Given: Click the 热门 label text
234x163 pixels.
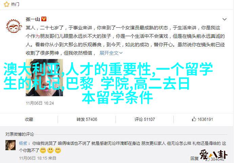Looking at the screenshot, I should 15,4.
